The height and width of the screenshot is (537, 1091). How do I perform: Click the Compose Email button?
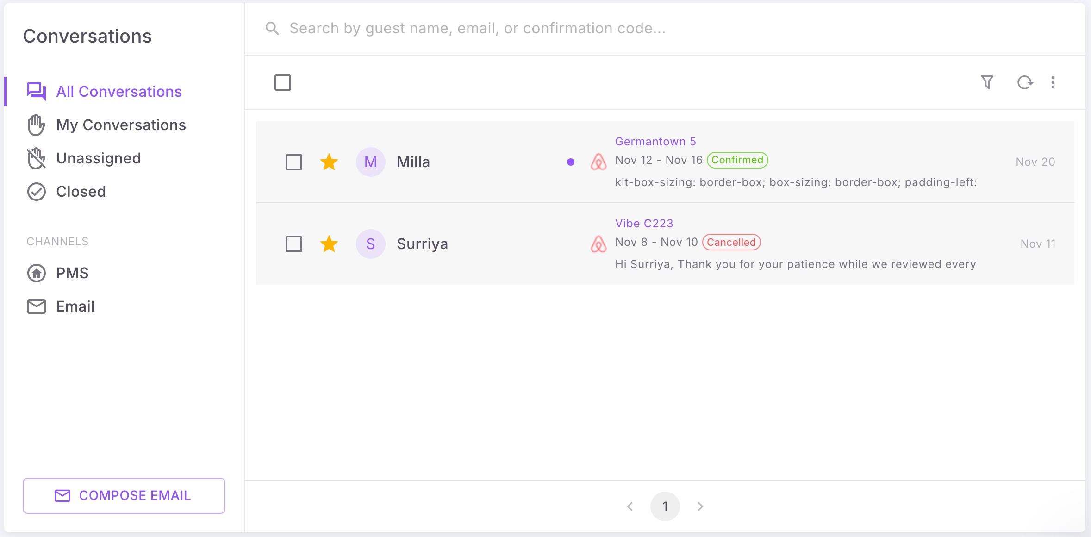(123, 495)
